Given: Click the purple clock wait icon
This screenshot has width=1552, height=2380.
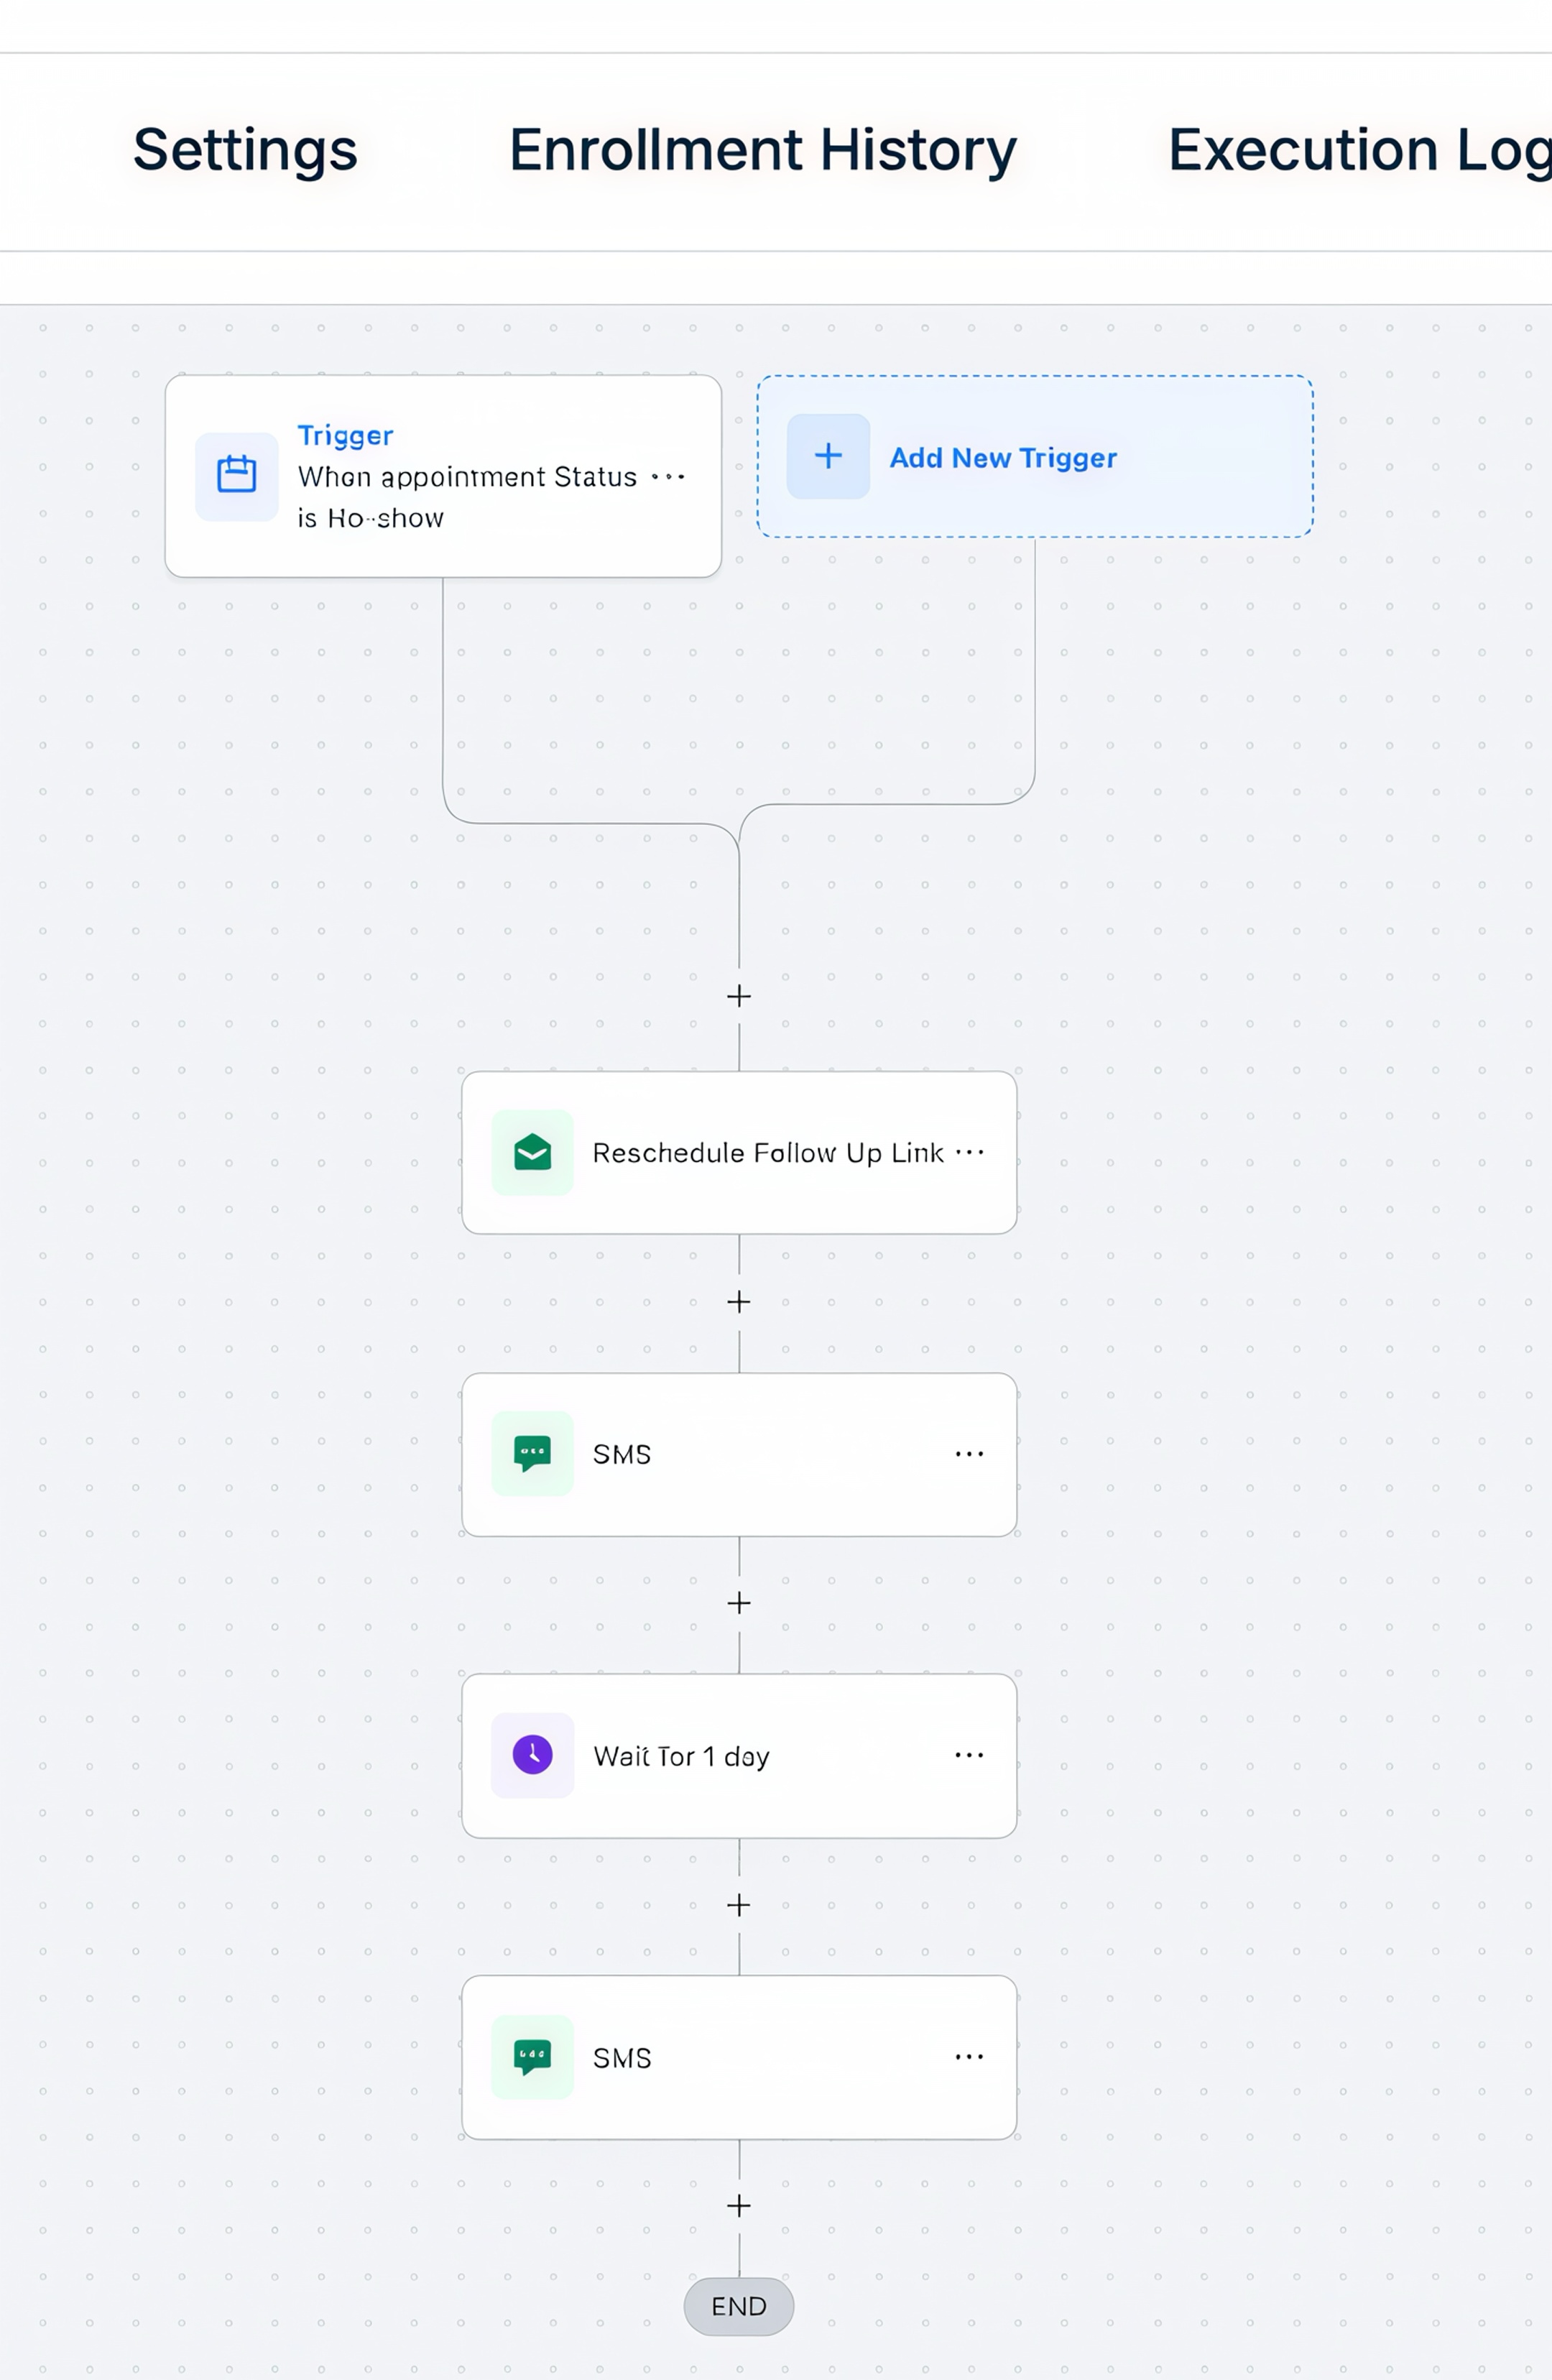Looking at the screenshot, I should (532, 1755).
